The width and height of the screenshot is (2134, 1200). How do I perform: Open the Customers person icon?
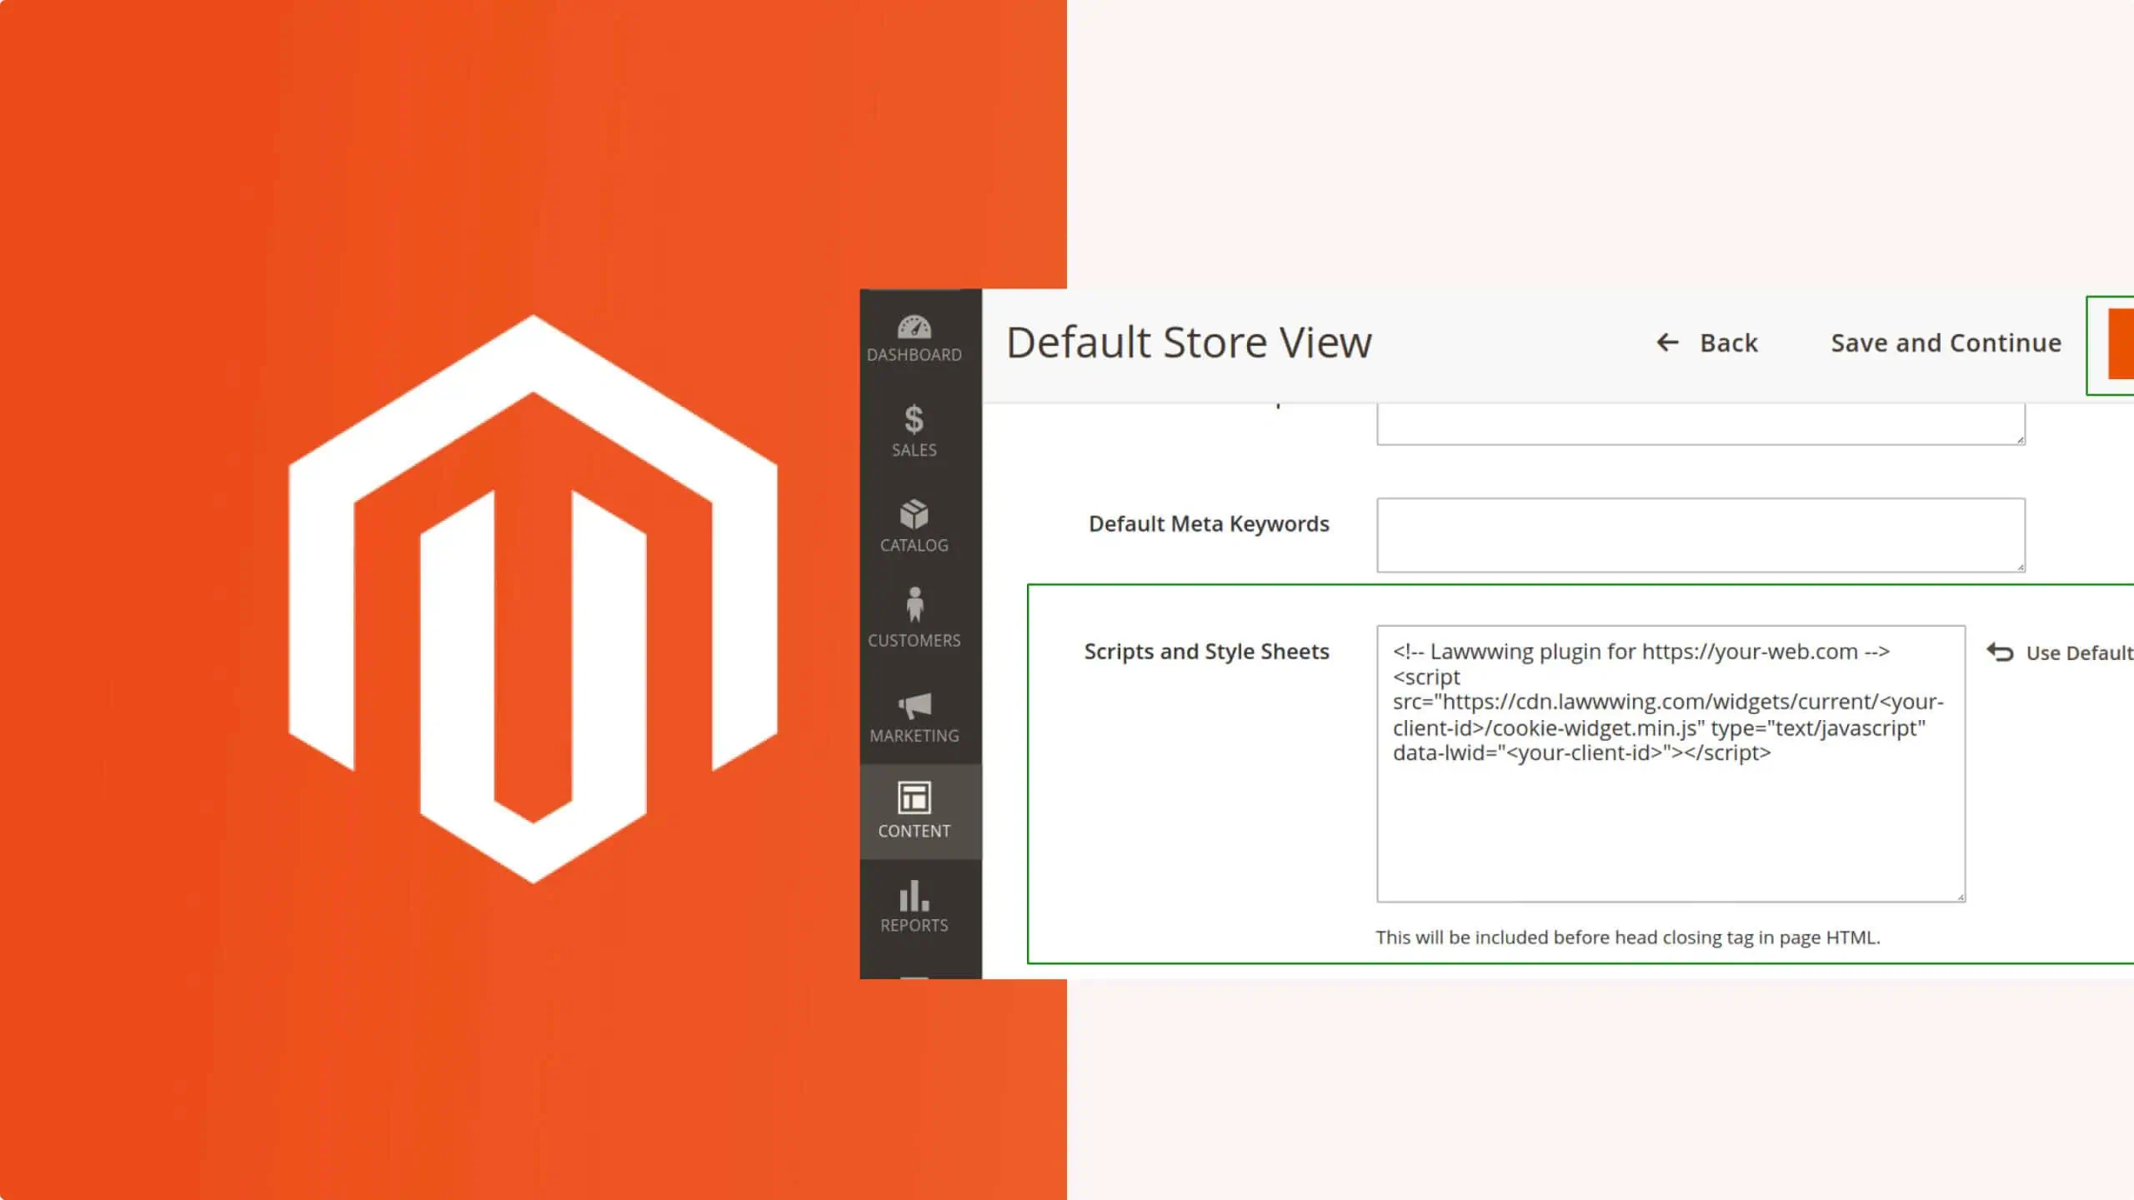pos(914,605)
